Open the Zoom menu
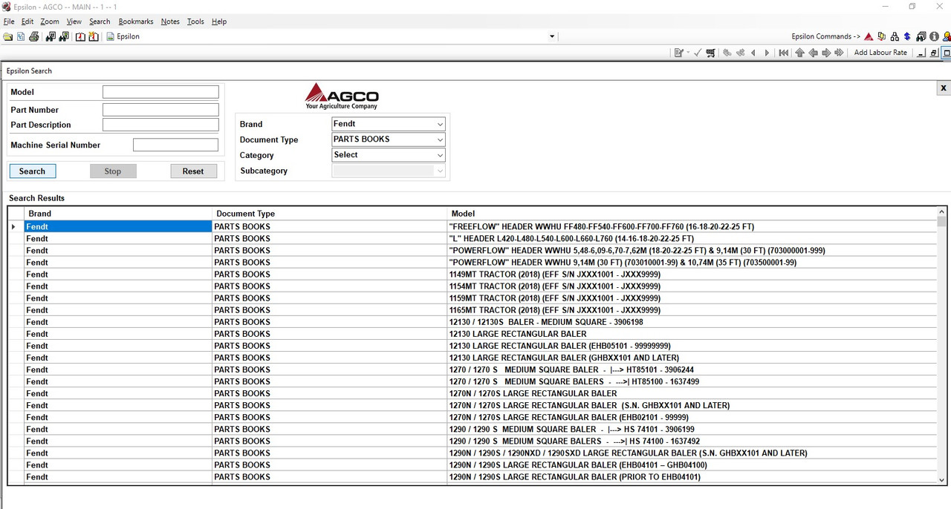Image resolution: width=951 pixels, height=509 pixels. point(50,22)
